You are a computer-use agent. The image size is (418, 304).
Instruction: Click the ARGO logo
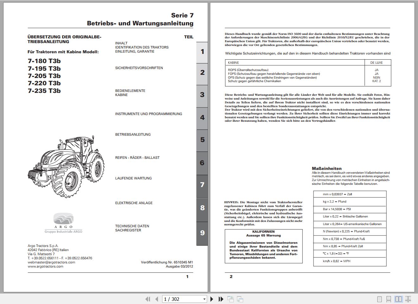tap(63, 223)
